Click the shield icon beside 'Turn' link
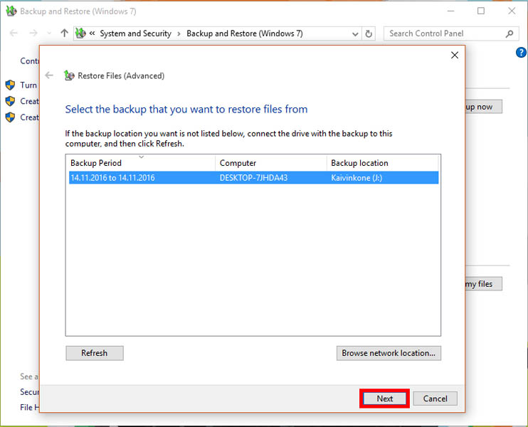Image resolution: width=528 pixels, height=427 pixels. click(11, 85)
